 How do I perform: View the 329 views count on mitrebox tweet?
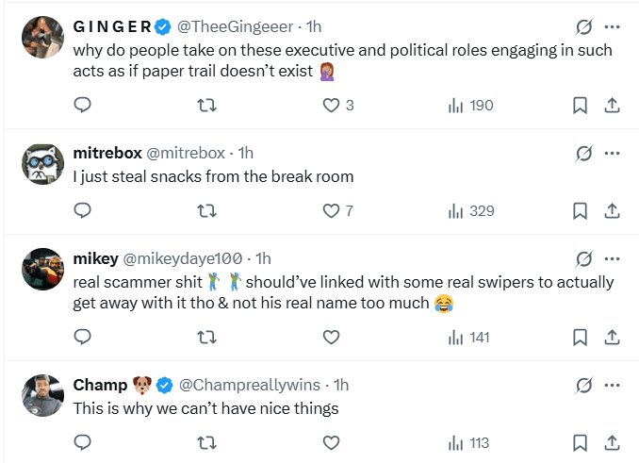(x=471, y=210)
